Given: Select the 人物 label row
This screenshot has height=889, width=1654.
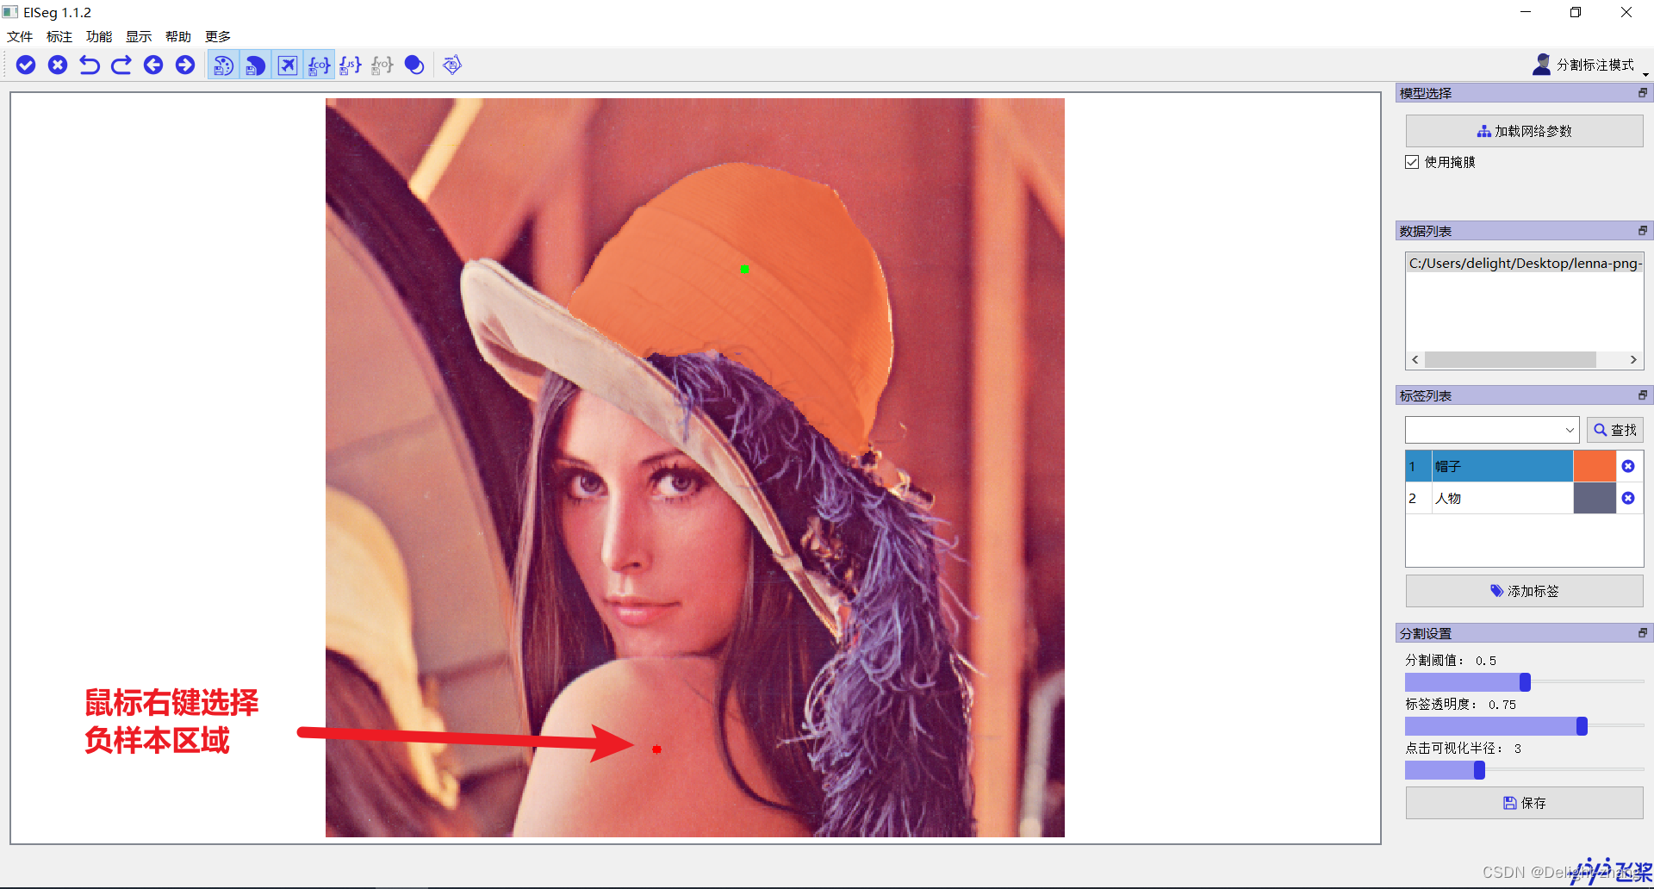Looking at the screenshot, I should (x=1502, y=498).
